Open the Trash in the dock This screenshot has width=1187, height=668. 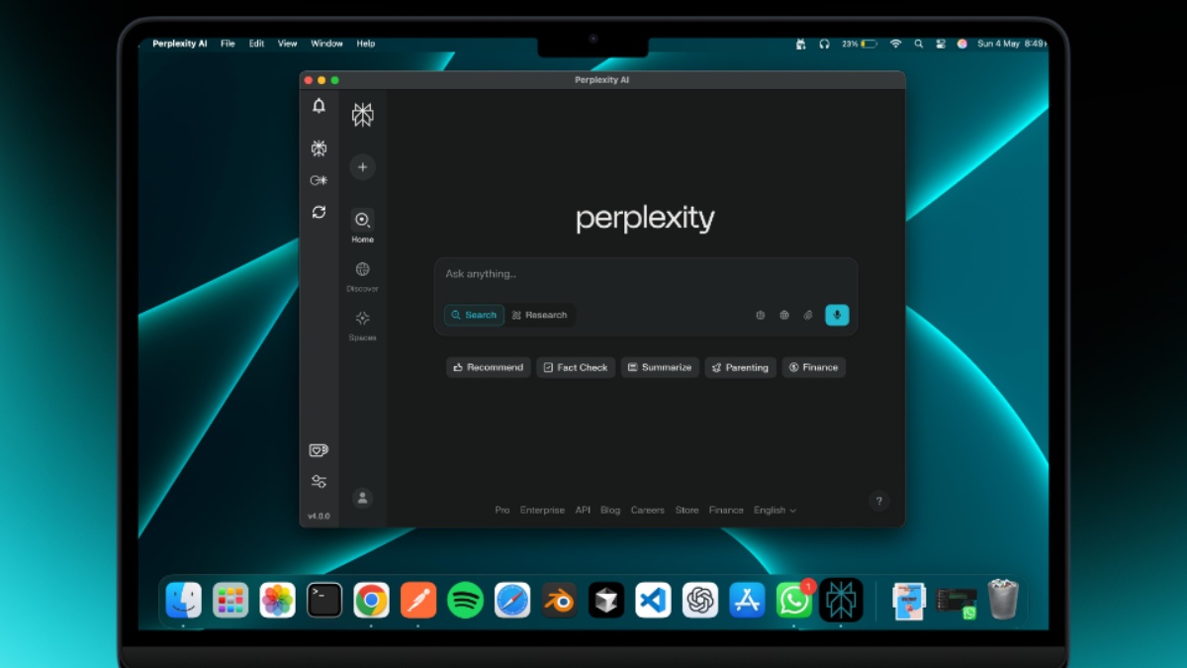click(1003, 600)
